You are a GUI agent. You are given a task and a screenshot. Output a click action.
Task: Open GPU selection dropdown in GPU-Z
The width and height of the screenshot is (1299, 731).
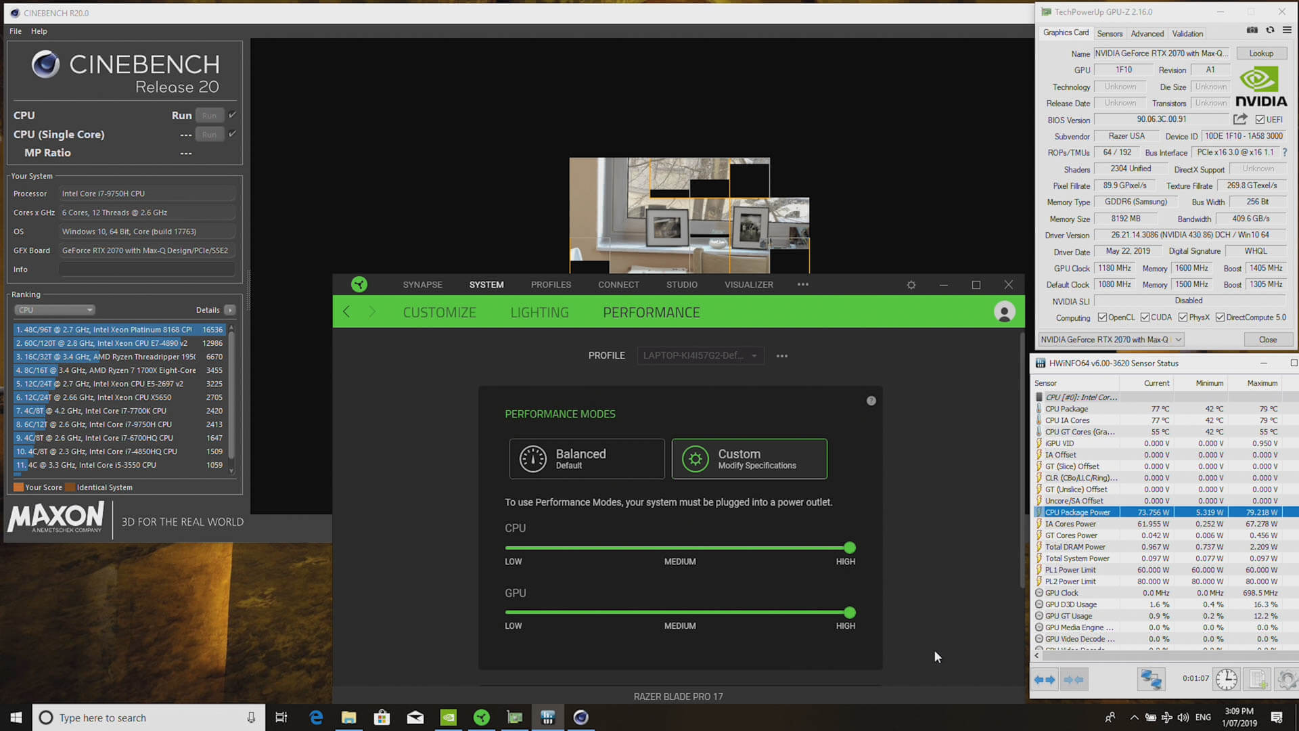pyautogui.click(x=1179, y=340)
